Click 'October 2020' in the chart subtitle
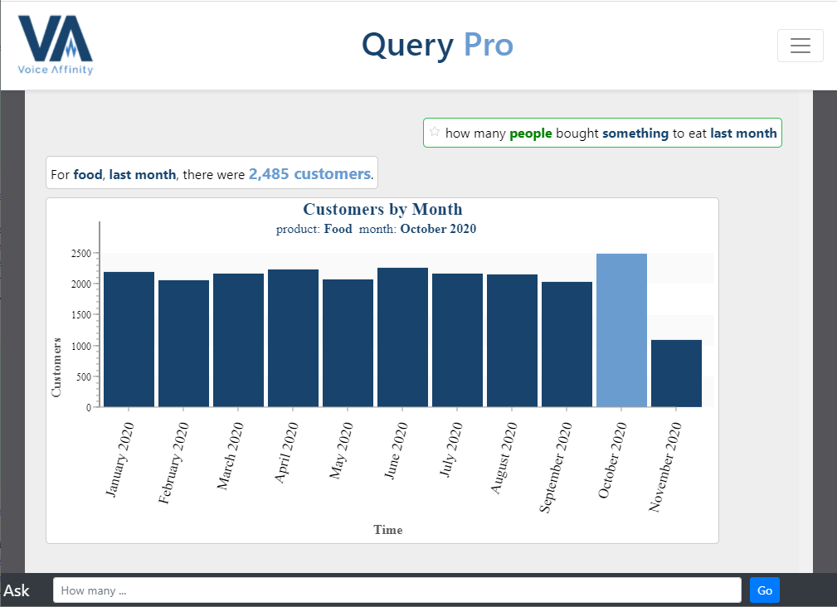Screen dimensions: 837x607 point(438,229)
